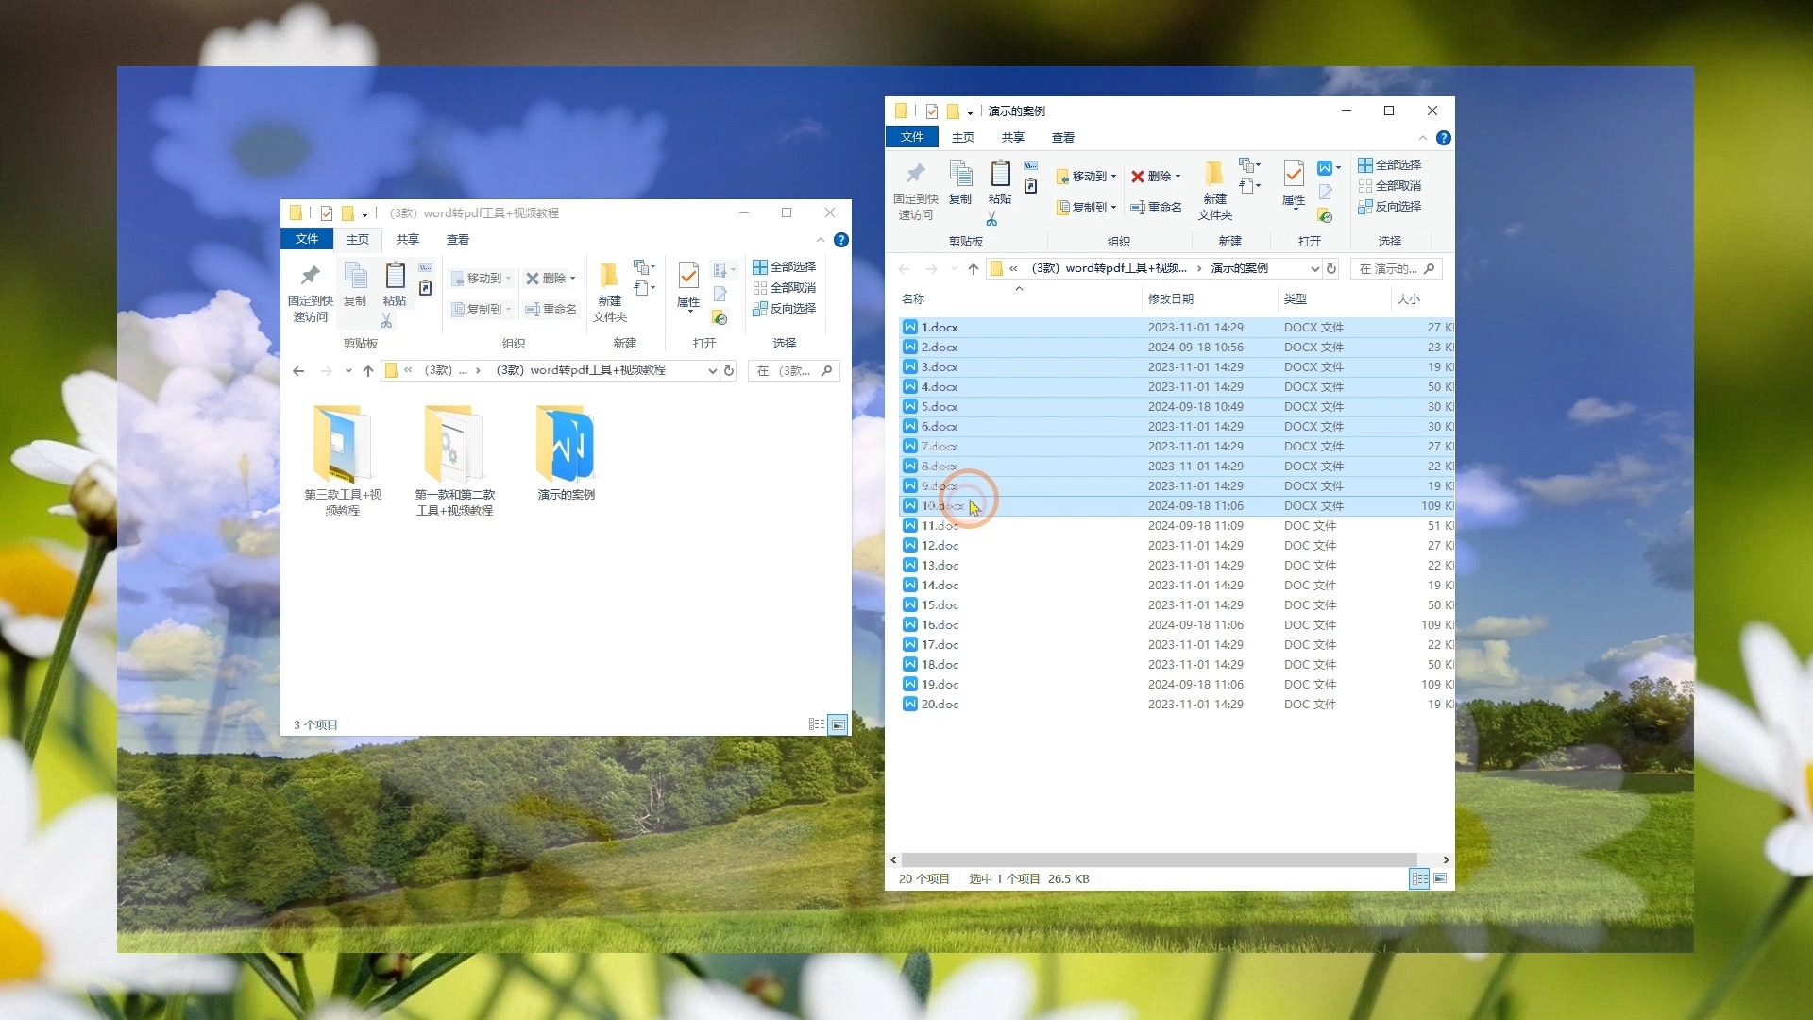Click Copy icon in left window ribbon

pyautogui.click(x=355, y=284)
